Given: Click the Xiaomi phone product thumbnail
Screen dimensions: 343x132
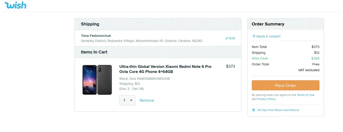Looking at the screenshot, I should point(97,80).
